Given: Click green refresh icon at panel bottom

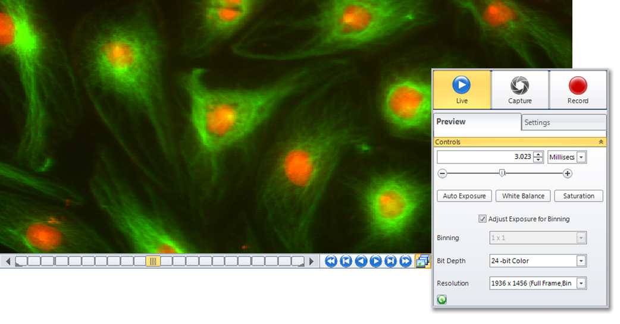Looking at the screenshot, I should [441, 300].
